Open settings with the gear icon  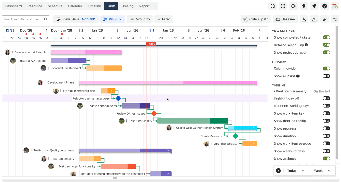(293, 6)
